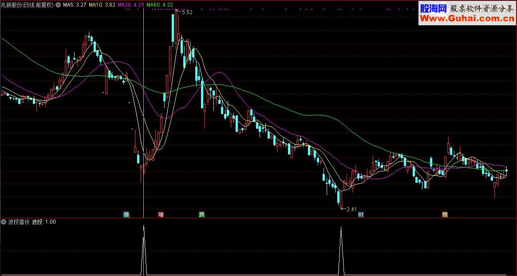Click the 兆新股份(日线.前复权) chart title
The height and width of the screenshot is (276, 517).
click(x=28, y=5)
